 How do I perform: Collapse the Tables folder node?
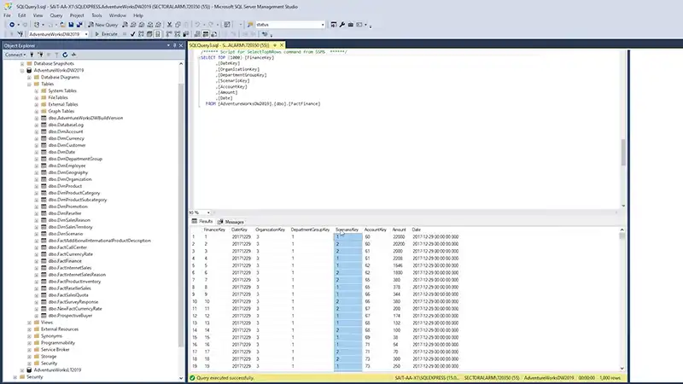(29, 84)
